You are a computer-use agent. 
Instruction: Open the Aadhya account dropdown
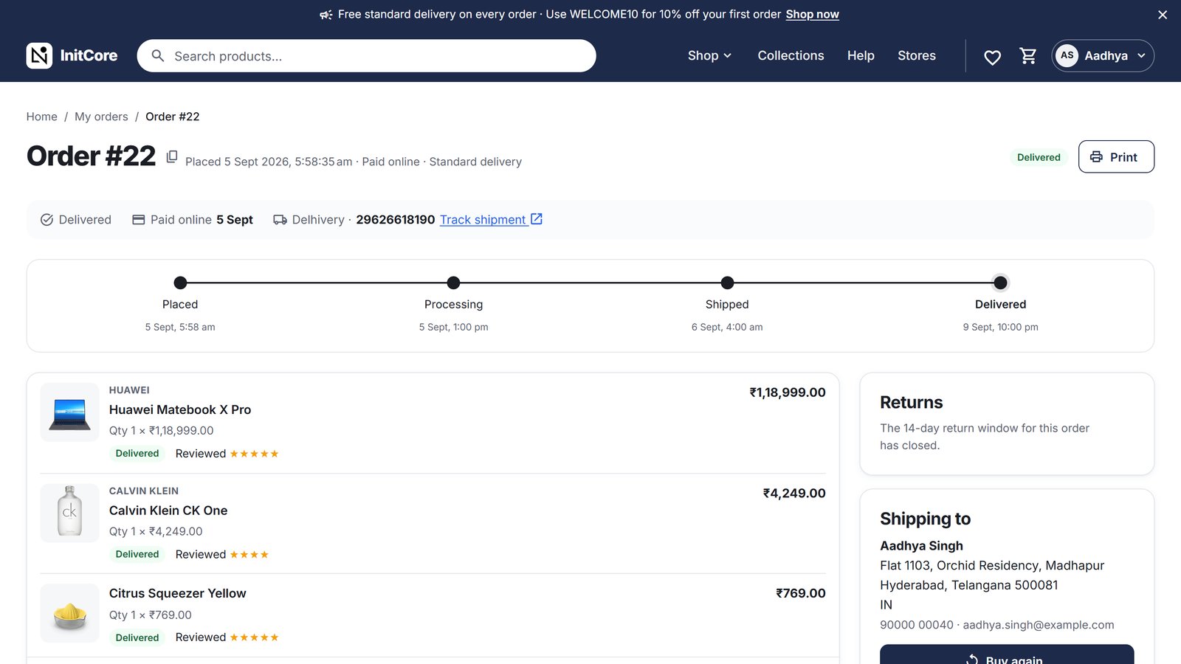[1103, 55]
